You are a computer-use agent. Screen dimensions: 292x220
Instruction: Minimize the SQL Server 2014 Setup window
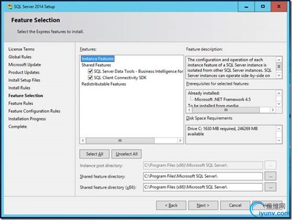coord(246,7)
